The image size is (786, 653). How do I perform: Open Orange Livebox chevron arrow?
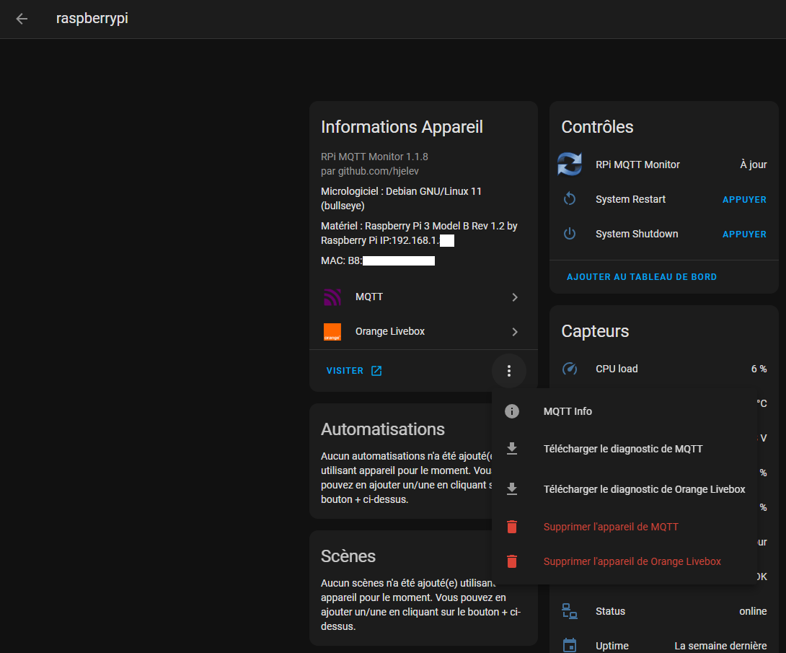(x=515, y=332)
